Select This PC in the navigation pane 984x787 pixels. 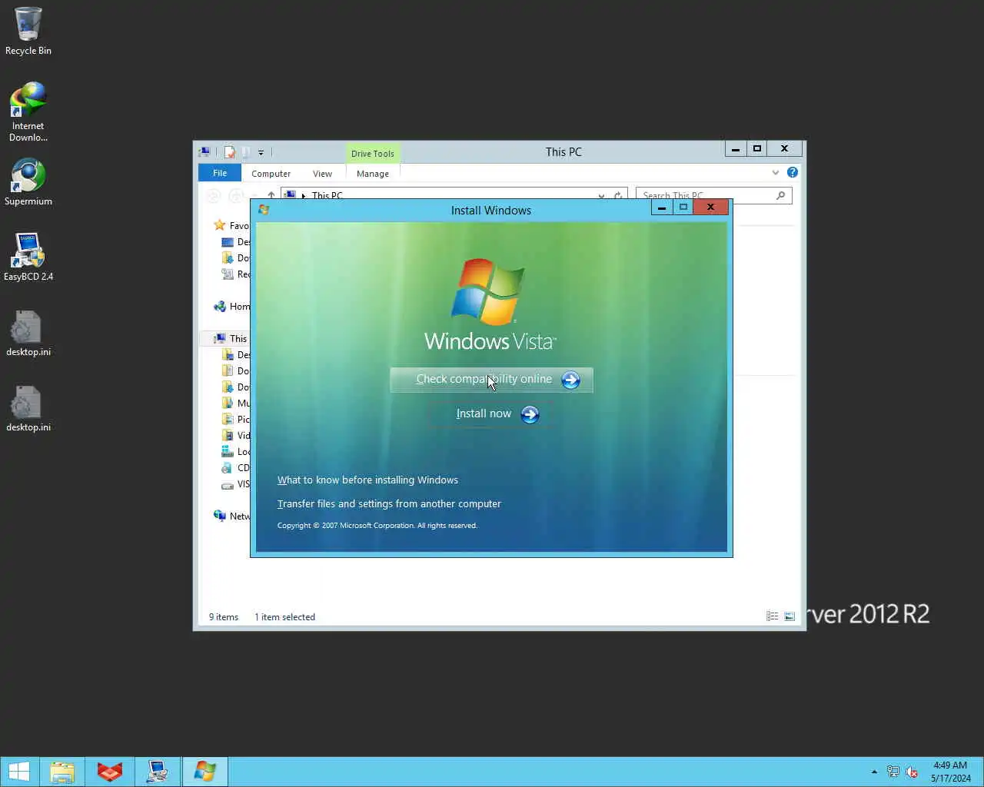[231, 339]
